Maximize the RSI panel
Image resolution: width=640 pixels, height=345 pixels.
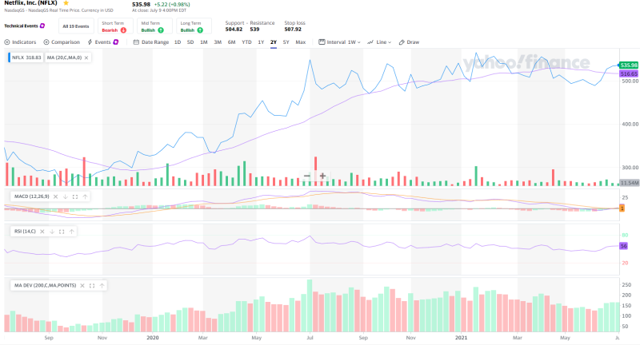click(x=62, y=232)
